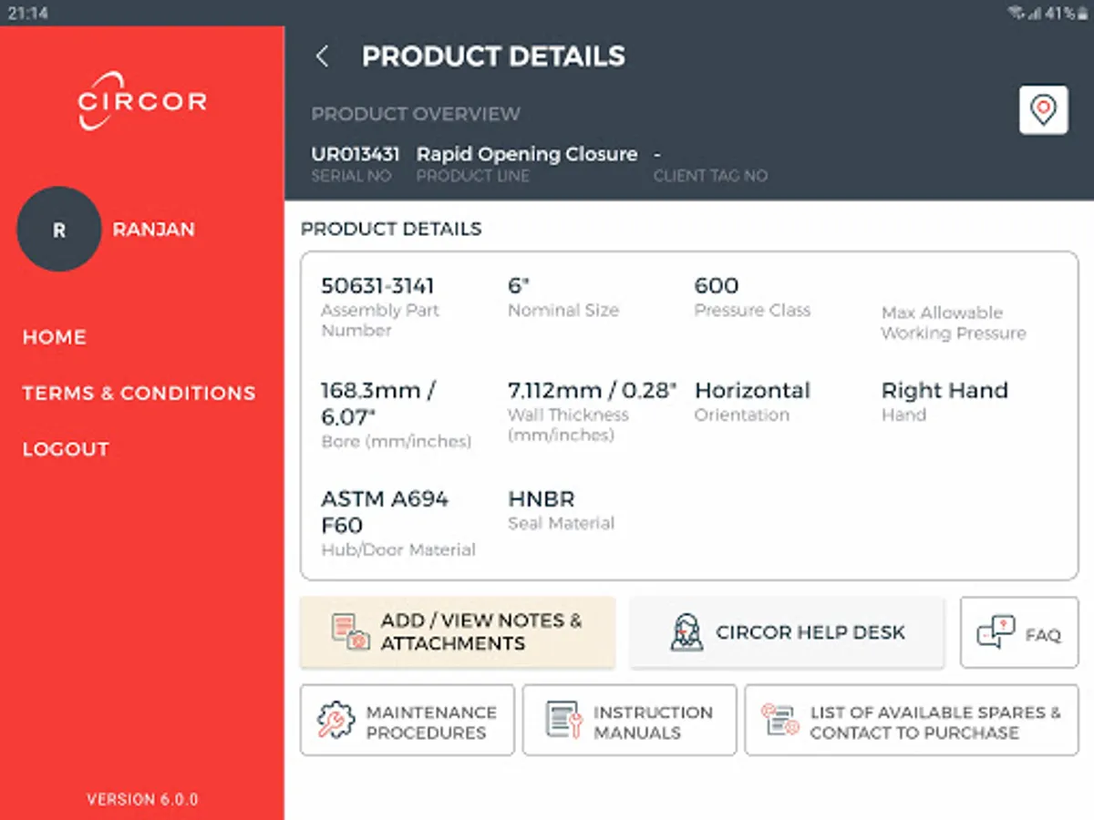Click the RANJAN username label
1094x820 pixels.
point(153,230)
